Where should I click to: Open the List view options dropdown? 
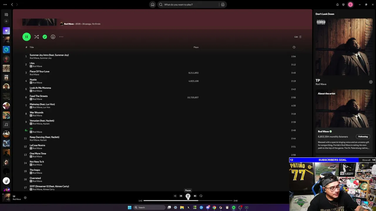[x=298, y=37]
